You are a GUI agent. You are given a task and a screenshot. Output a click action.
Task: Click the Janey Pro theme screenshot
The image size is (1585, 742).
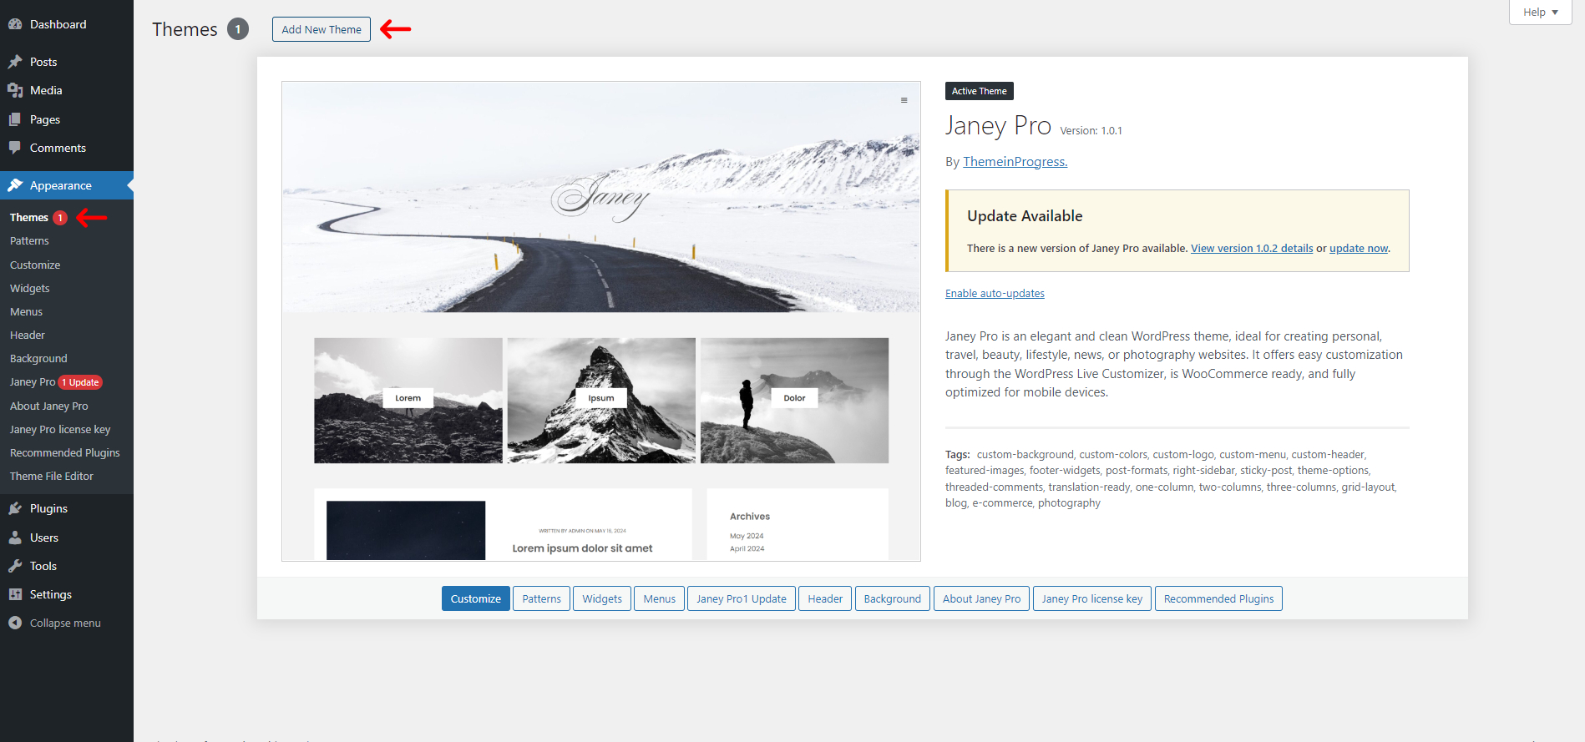coord(601,321)
